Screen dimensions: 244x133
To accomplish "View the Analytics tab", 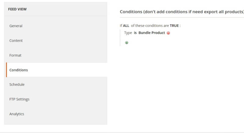I will pyautogui.click(x=17, y=114).
